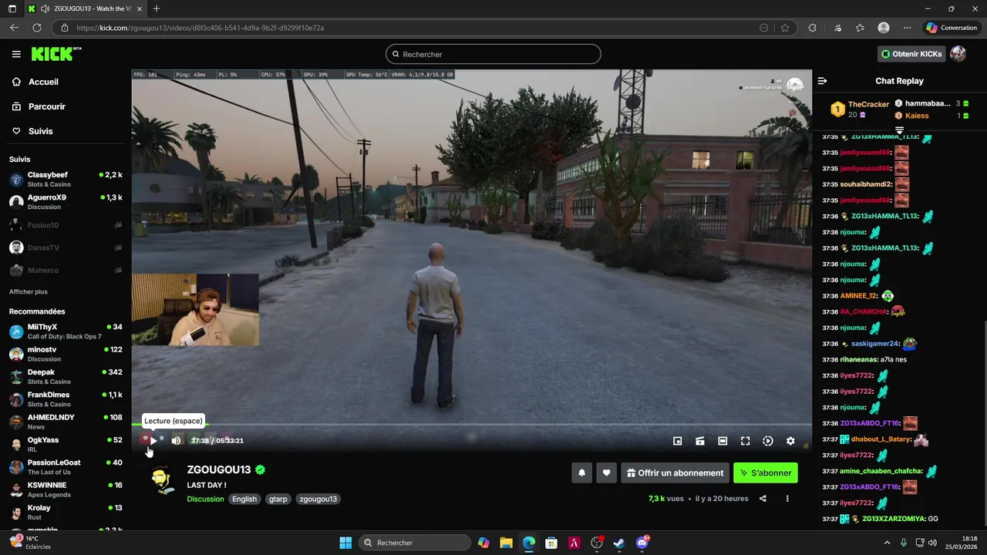Reload the page in Edge
Screen dimensions: 987x555
pyautogui.click(x=36, y=28)
